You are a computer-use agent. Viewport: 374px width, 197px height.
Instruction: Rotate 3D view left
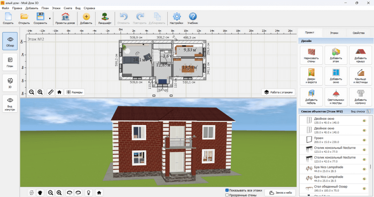[69, 193]
